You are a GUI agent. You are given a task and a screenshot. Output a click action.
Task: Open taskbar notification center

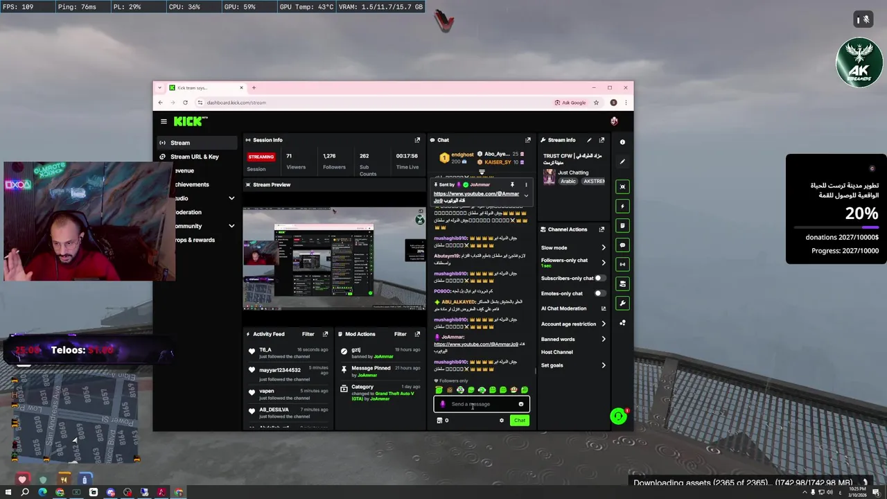876,493
